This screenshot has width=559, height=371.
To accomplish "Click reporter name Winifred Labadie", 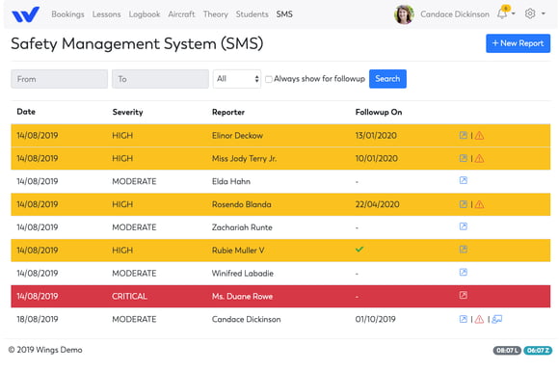I will coord(243,274).
